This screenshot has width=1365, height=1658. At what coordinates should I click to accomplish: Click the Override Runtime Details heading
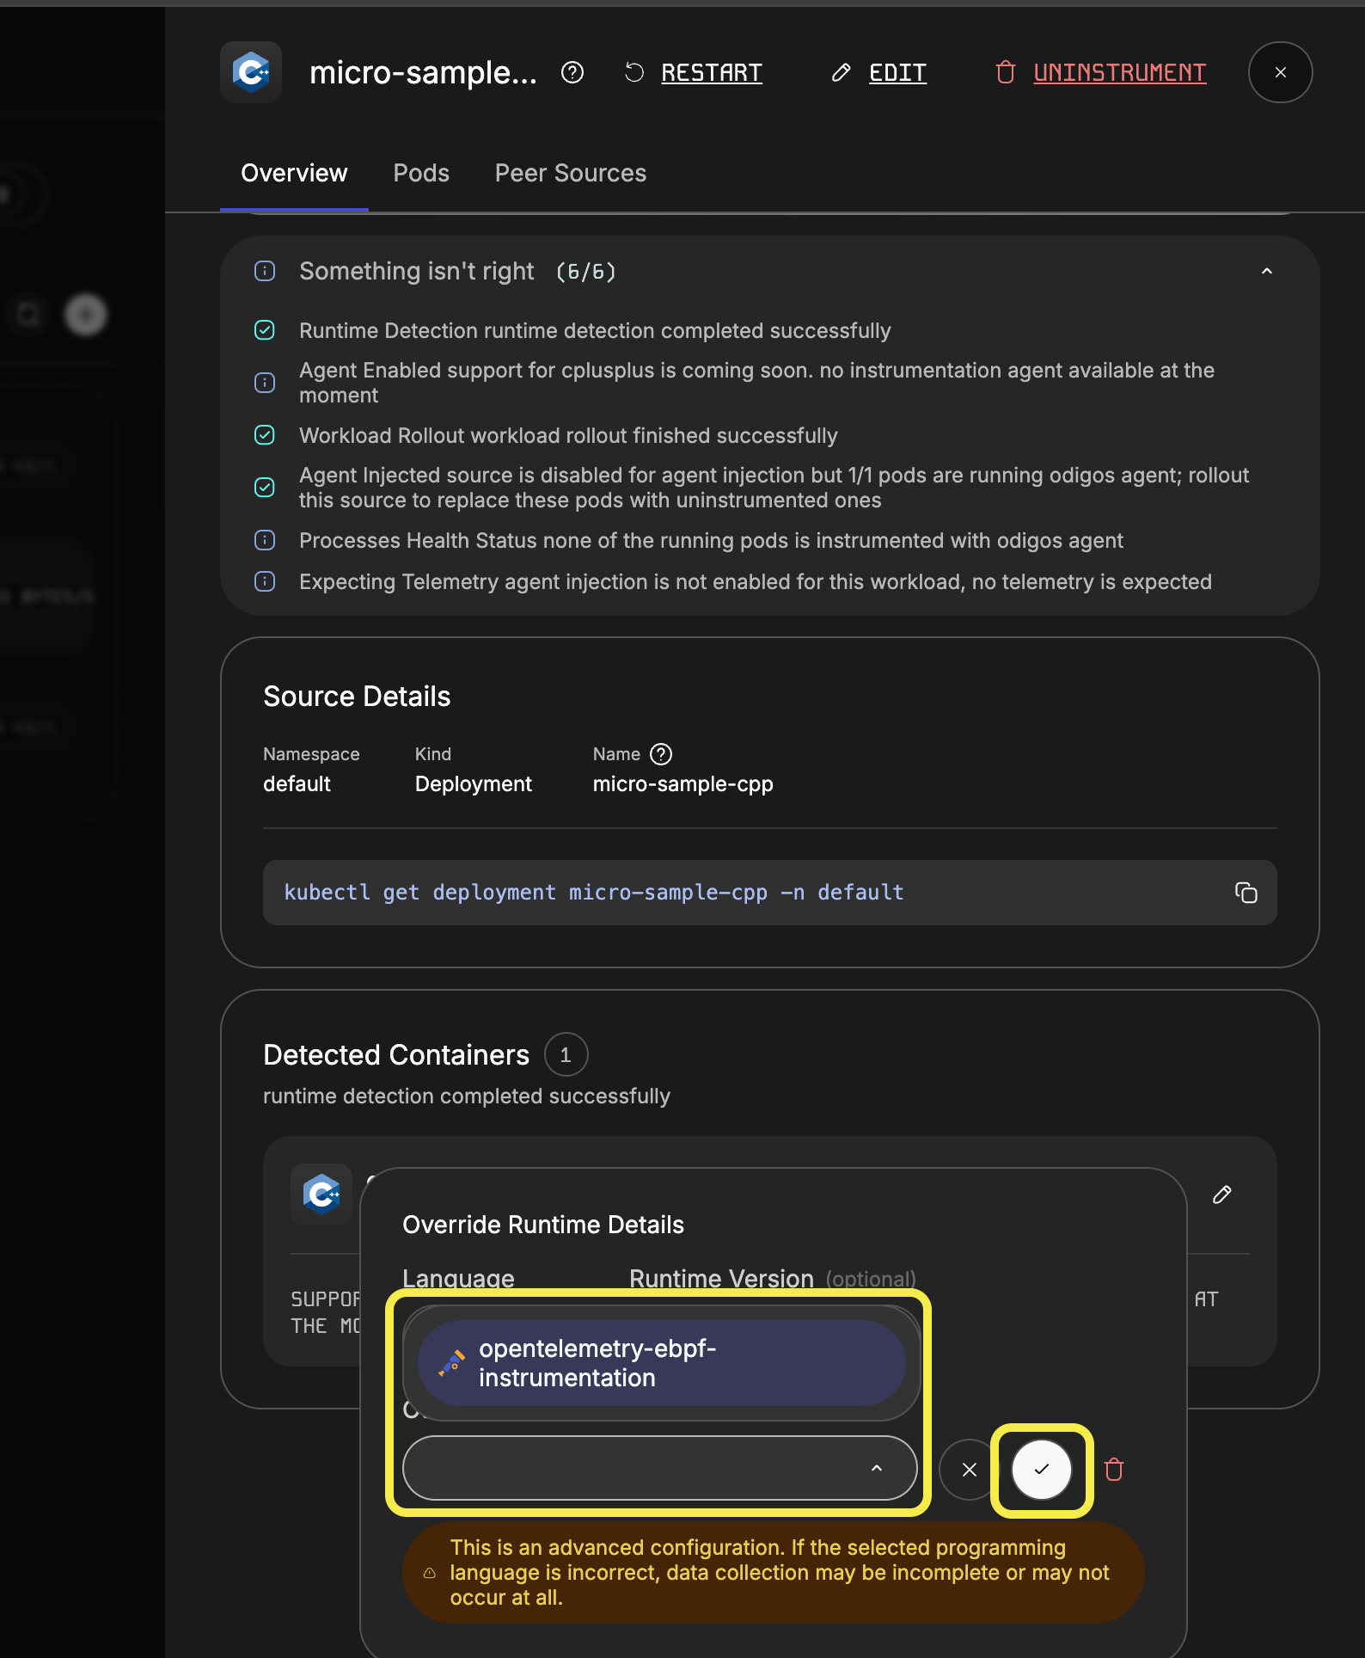click(543, 1225)
